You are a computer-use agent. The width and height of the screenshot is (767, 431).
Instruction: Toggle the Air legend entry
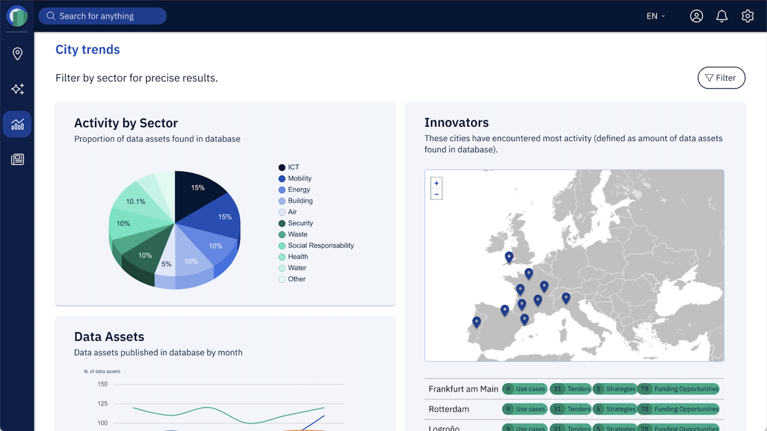tap(287, 212)
